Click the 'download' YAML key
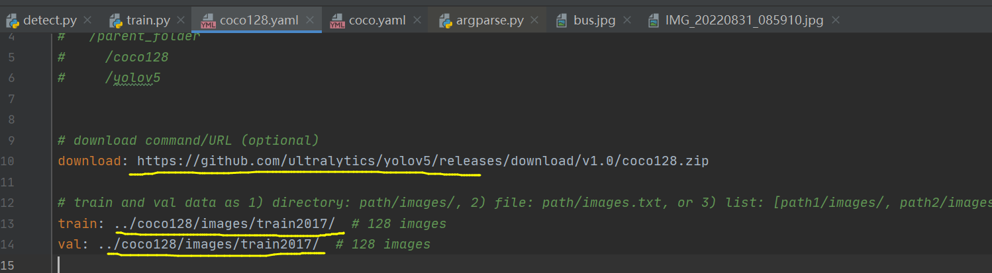992x273 pixels. point(91,161)
